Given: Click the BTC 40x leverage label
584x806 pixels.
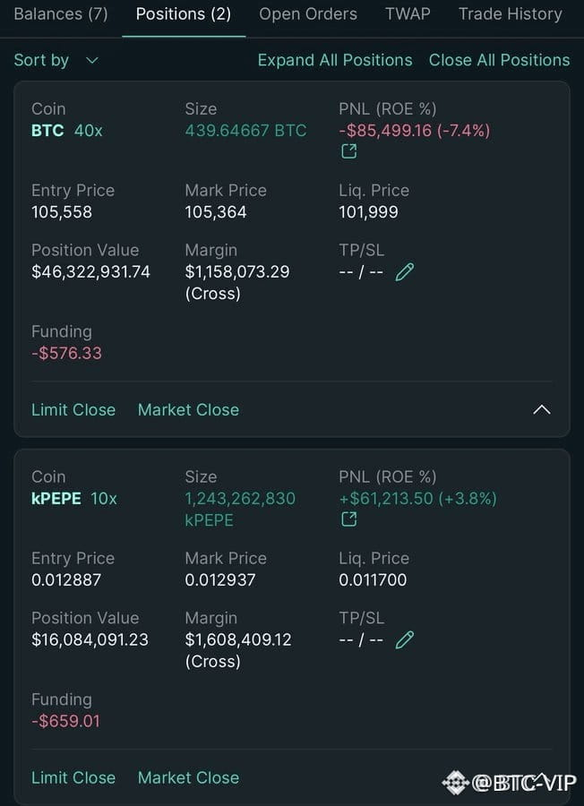Looking at the screenshot, I should (88, 131).
